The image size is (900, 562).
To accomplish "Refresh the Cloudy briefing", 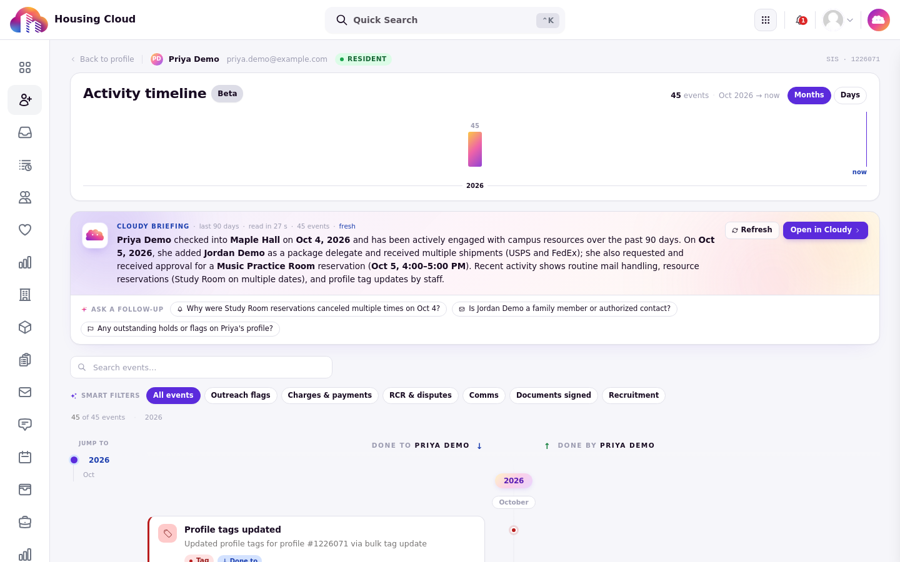I will pyautogui.click(x=752, y=230).
